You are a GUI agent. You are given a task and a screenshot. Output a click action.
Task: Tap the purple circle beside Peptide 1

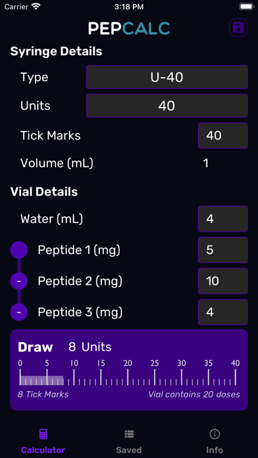tap(19, 250)
